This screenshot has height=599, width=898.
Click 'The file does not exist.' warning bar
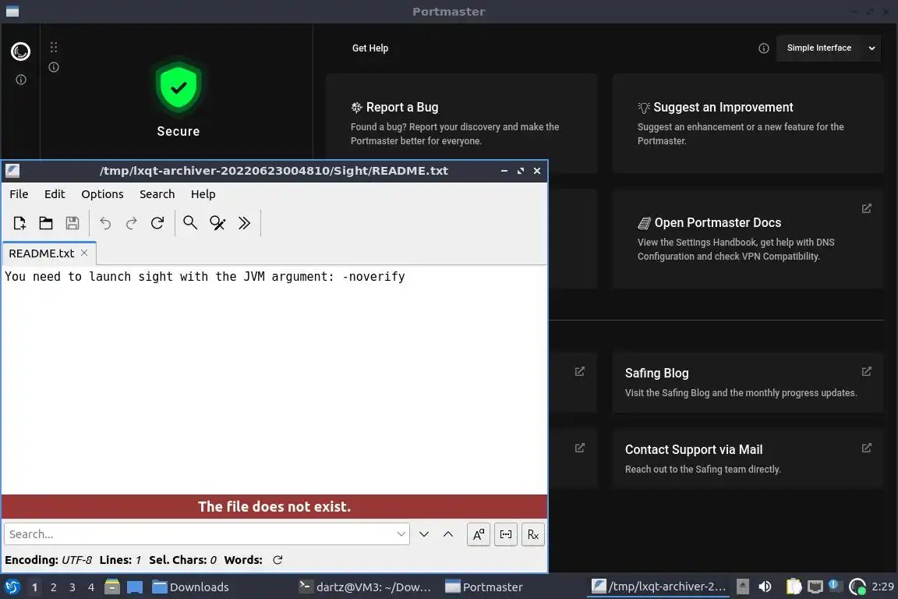(x=274, y=507)
